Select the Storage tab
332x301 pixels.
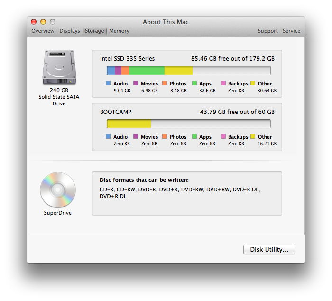click(94, 31)
